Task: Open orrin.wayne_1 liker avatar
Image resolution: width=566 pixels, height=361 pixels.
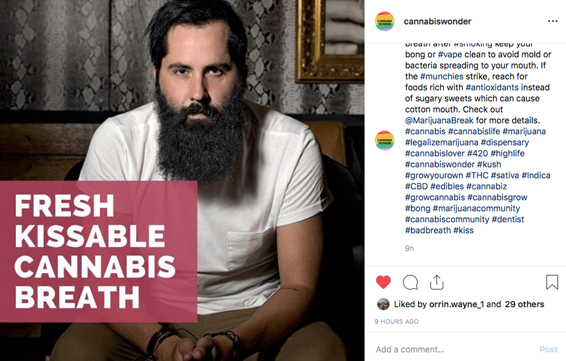Action: [x=383, y=304]
